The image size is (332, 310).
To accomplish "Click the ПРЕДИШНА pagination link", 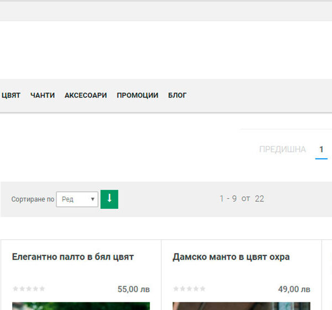I will click(282, 149).
